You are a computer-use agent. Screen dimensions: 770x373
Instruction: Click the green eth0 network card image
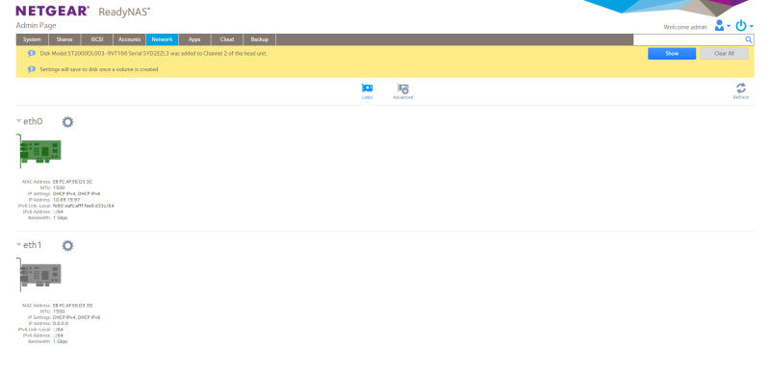coord(38,151)
